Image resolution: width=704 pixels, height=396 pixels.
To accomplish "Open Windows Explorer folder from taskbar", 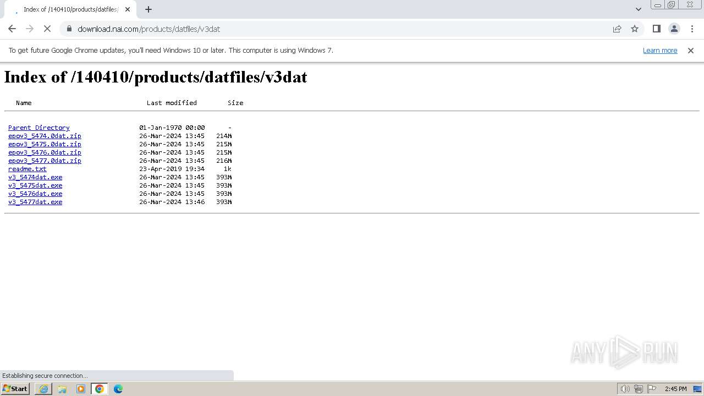I will tap(62, 389).
